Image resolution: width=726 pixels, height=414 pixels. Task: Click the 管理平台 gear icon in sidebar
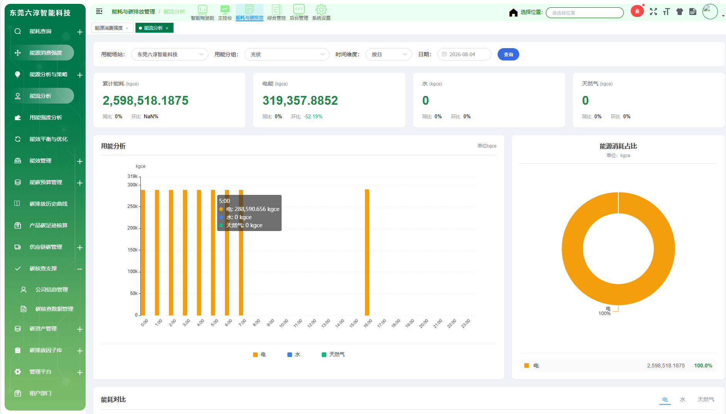pyautogui.click(x=18, y=372)
